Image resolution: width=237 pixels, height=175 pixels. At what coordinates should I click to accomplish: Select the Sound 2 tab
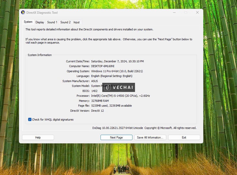65,22
